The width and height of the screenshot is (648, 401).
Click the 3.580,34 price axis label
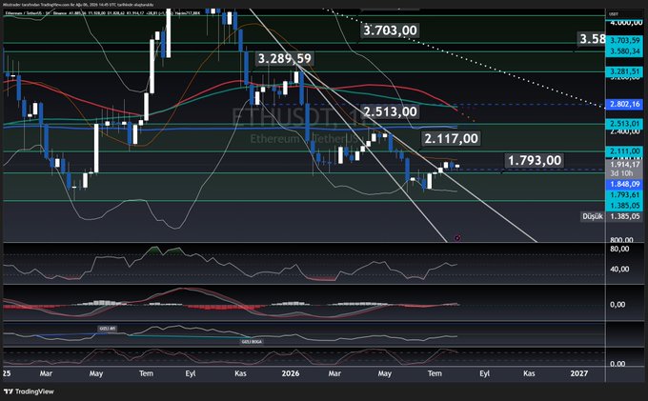[624, 51]
